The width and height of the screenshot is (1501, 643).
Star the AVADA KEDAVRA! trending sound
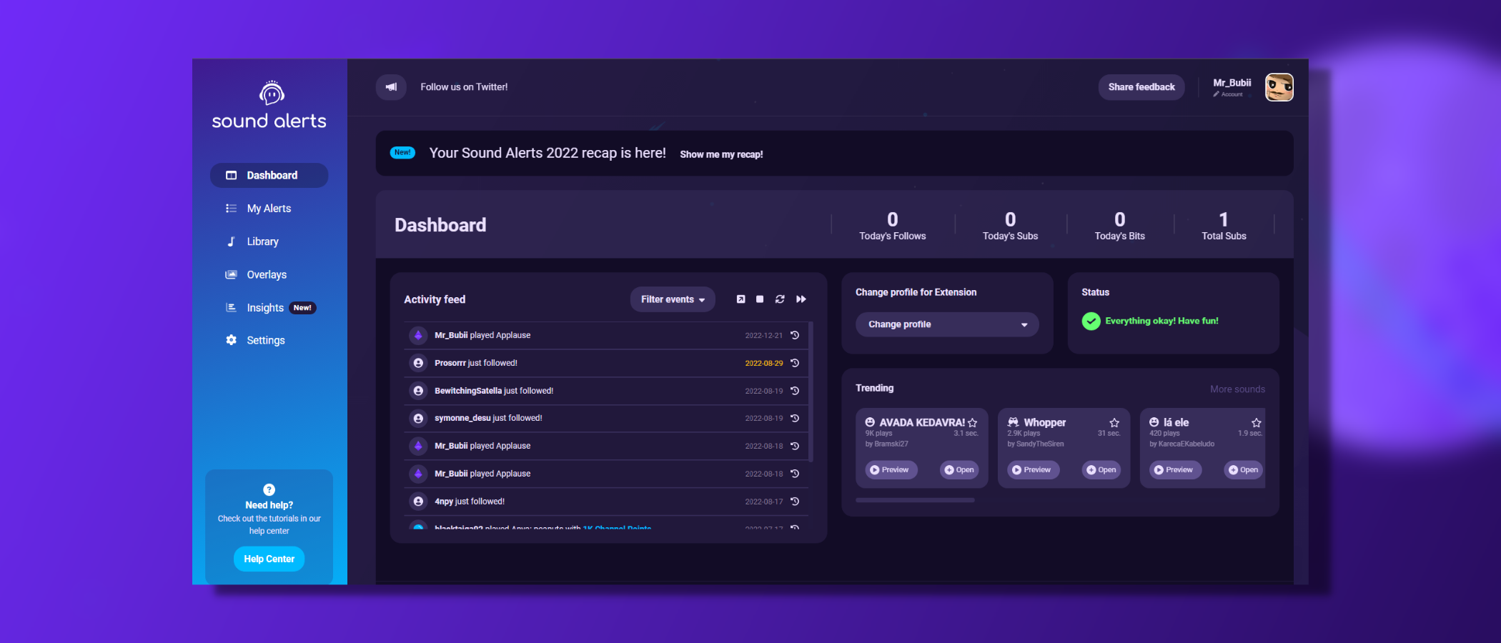pyautogui.click(x=973, y=422)
